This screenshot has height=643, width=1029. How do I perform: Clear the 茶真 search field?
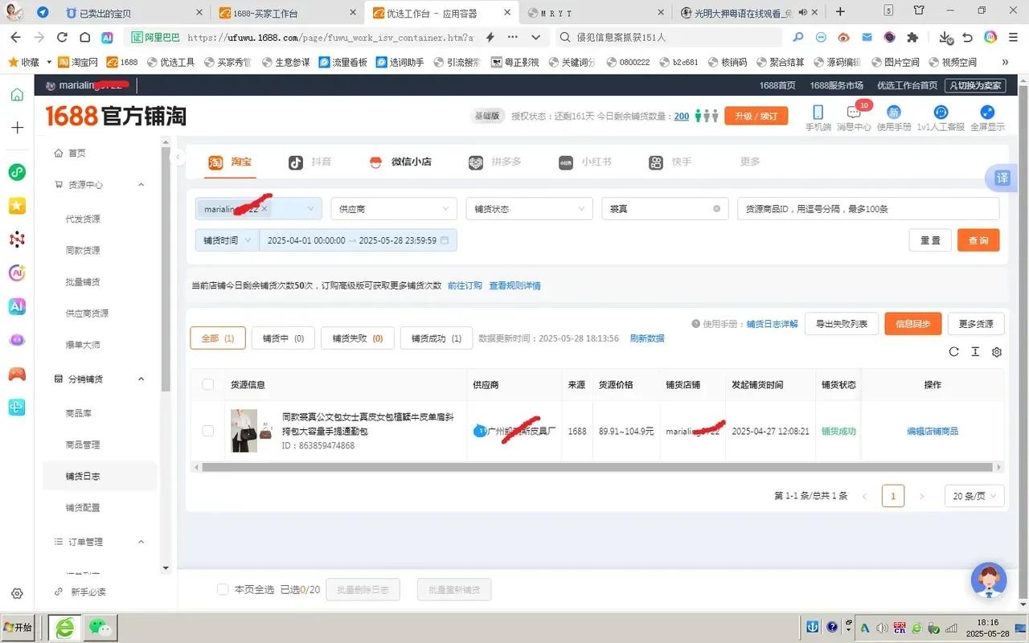tap(716, 209)
